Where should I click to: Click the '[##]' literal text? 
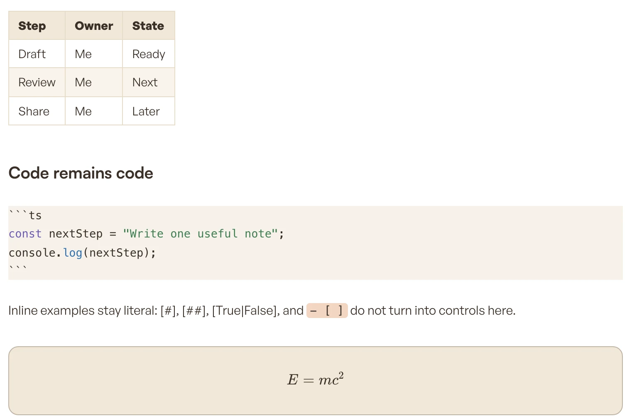click(195, 311)
